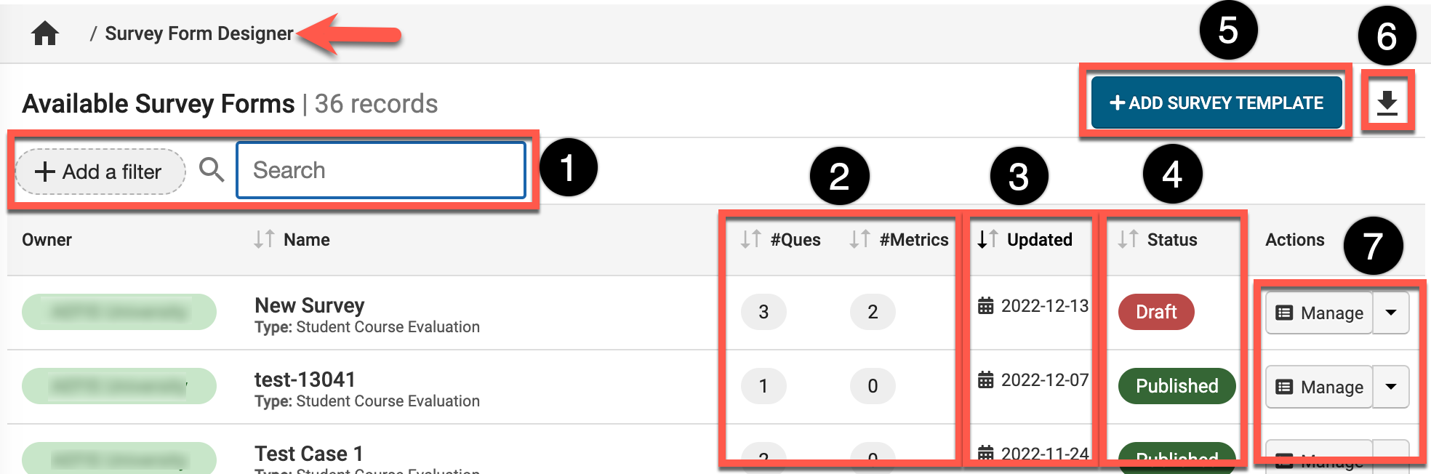Viewport: 1431px width, 474px height.
Task: Click the Add a filter button
Action: pyautogui.click(x=100, y=172)
